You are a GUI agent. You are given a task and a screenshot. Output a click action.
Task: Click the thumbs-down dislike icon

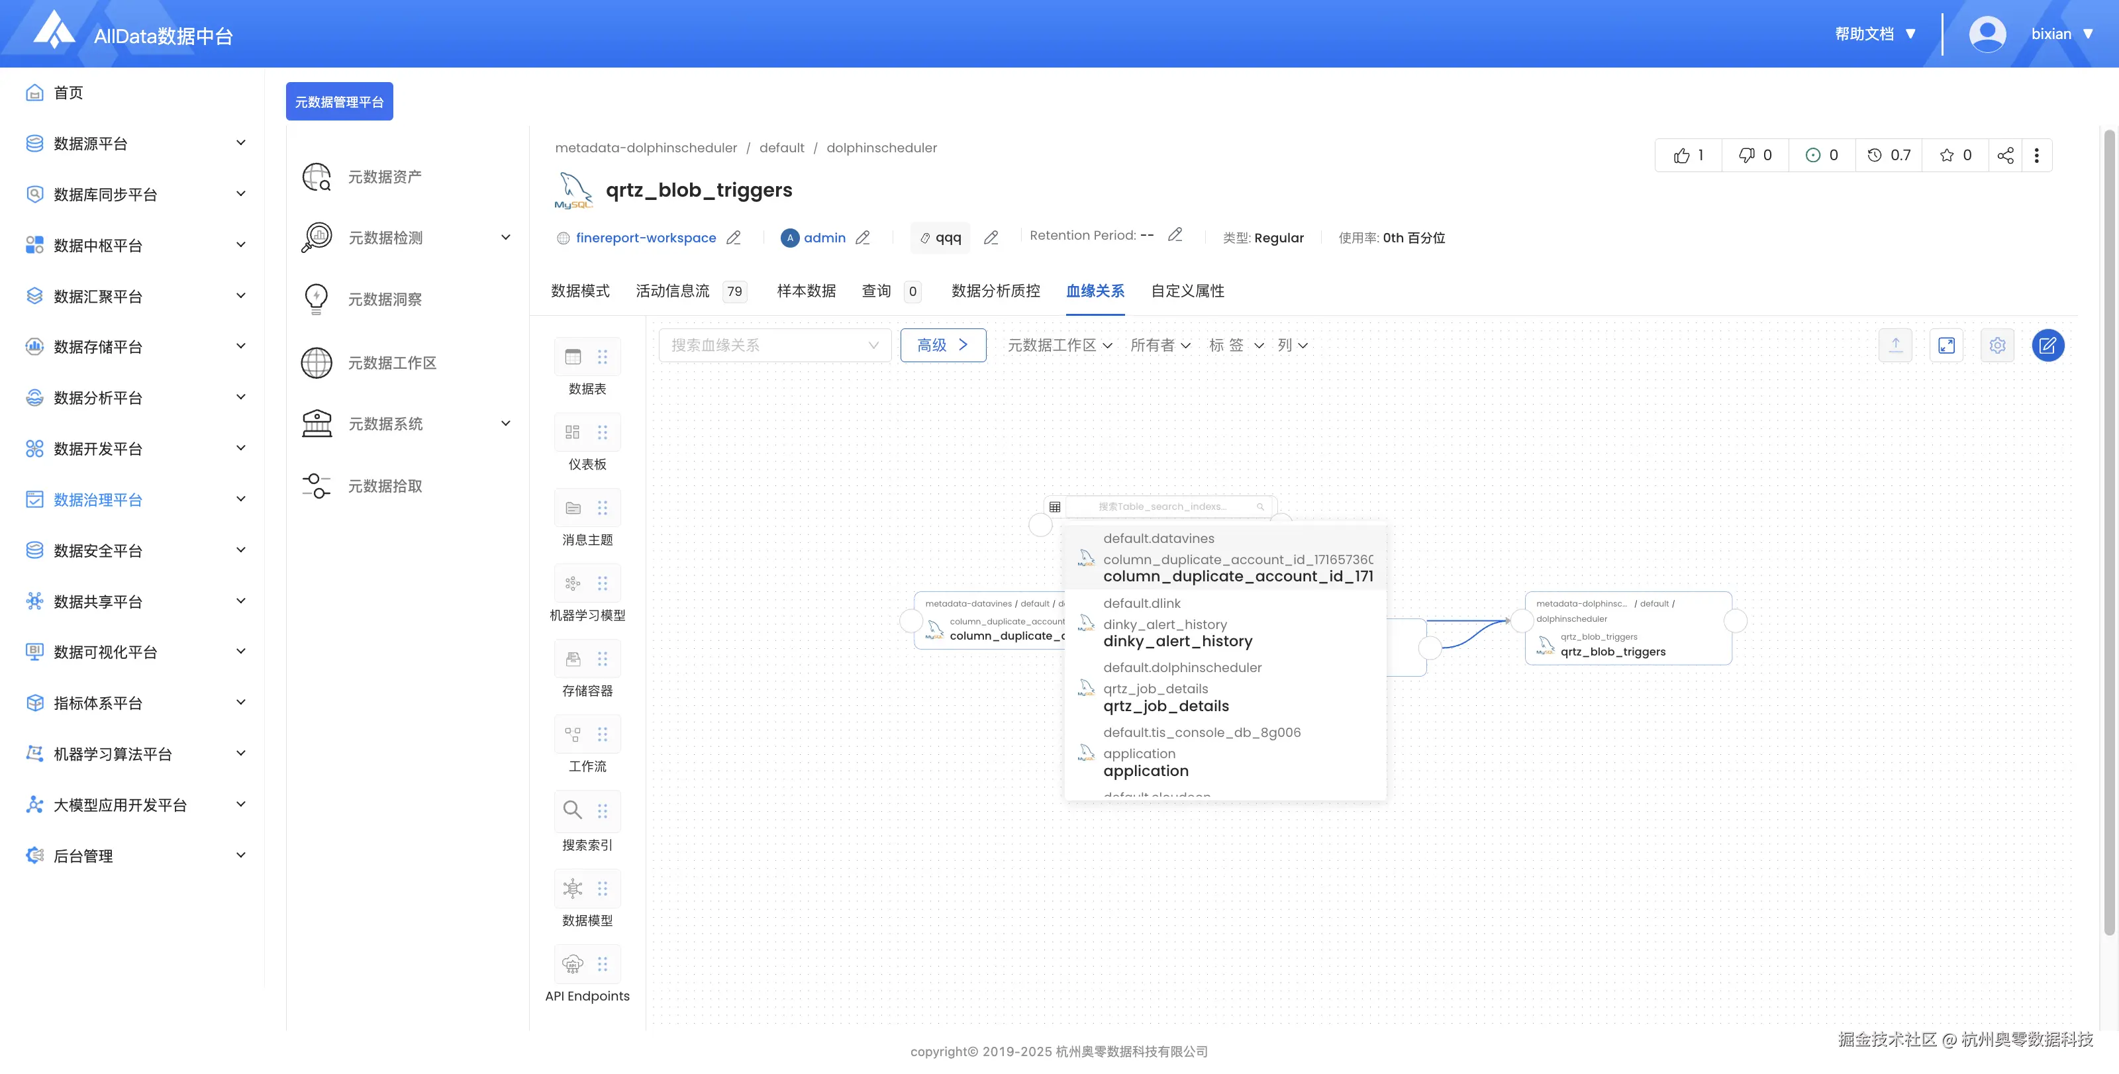click(x=1746, y=156)
